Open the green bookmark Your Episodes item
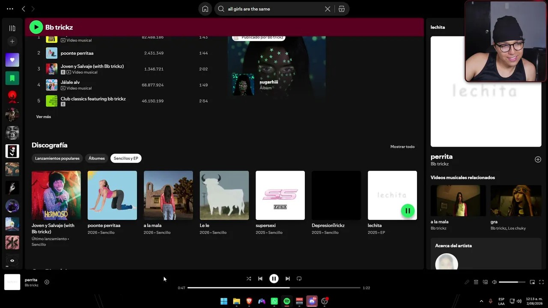 point(12,78)
